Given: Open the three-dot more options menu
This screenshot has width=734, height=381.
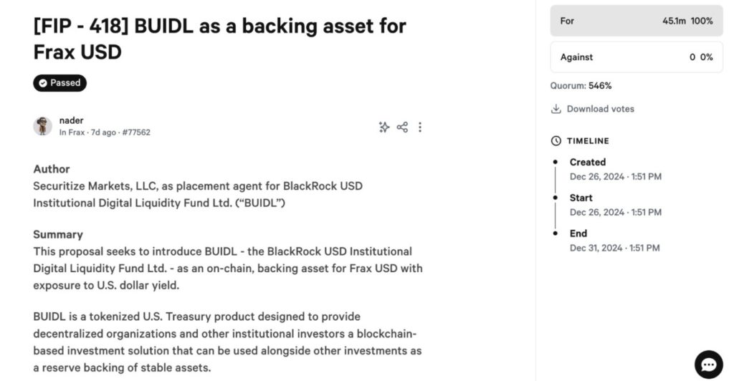Looking at the screenshot, I should tap(420, 127).
